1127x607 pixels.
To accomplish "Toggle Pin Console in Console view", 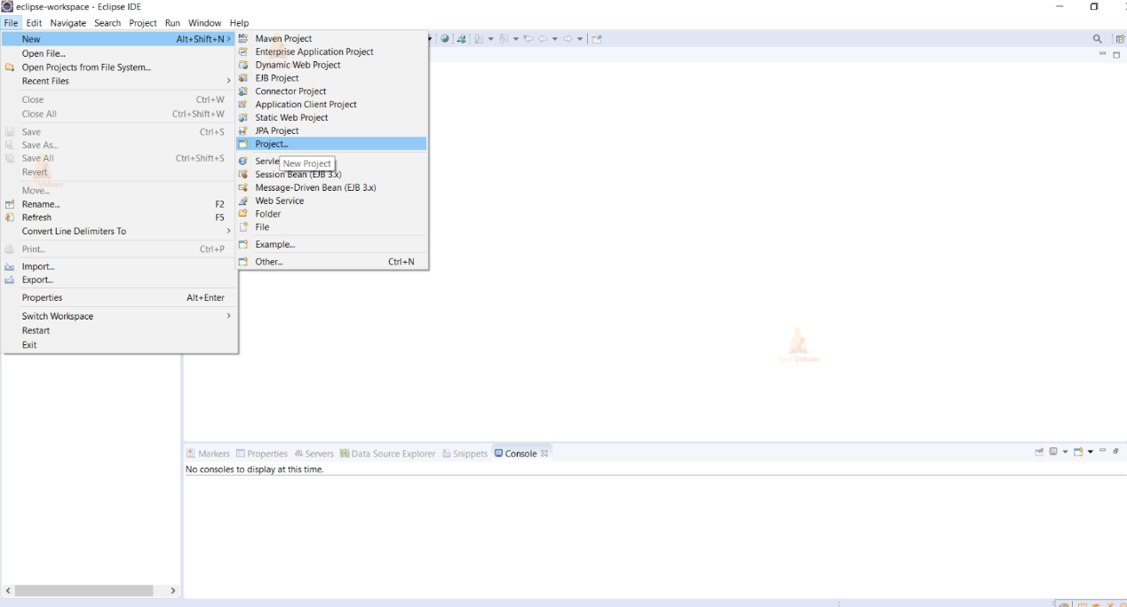I will tap(1039, 453).
